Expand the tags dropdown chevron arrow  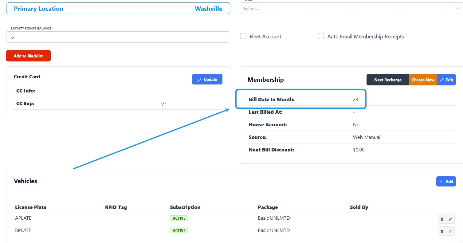coord(457,9)
